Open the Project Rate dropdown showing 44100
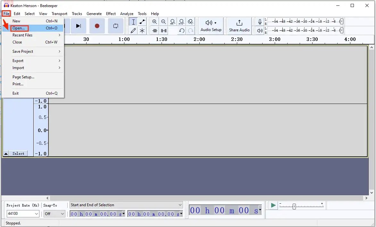 23,214
